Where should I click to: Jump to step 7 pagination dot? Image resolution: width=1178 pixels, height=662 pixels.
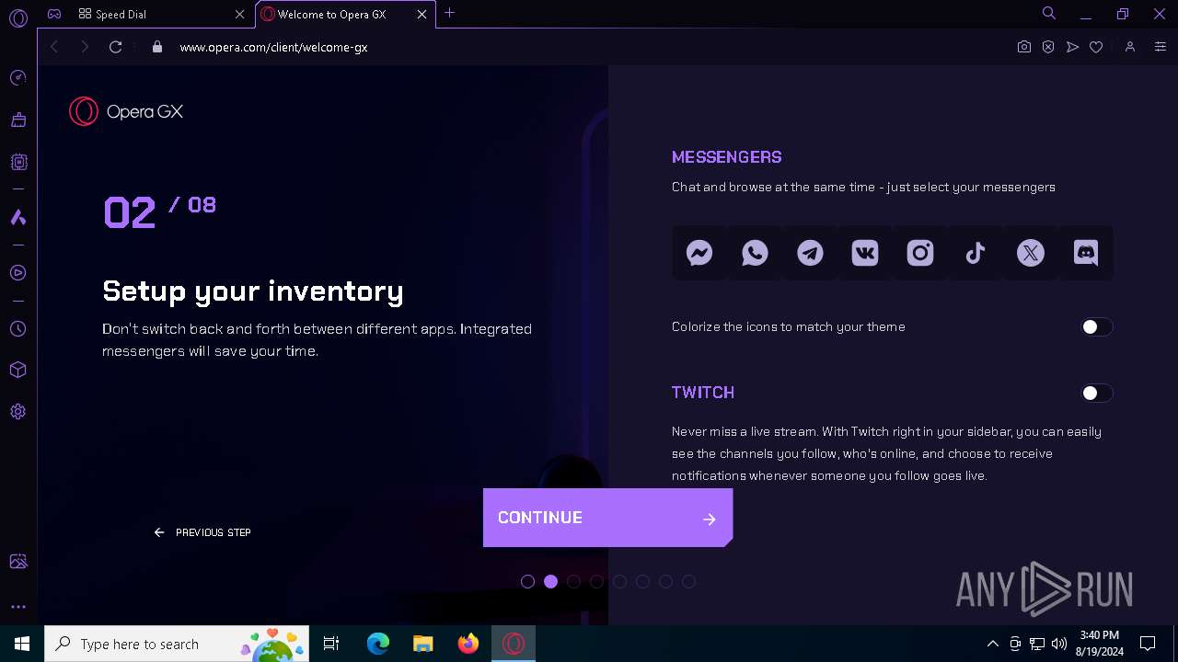[665, 581]
